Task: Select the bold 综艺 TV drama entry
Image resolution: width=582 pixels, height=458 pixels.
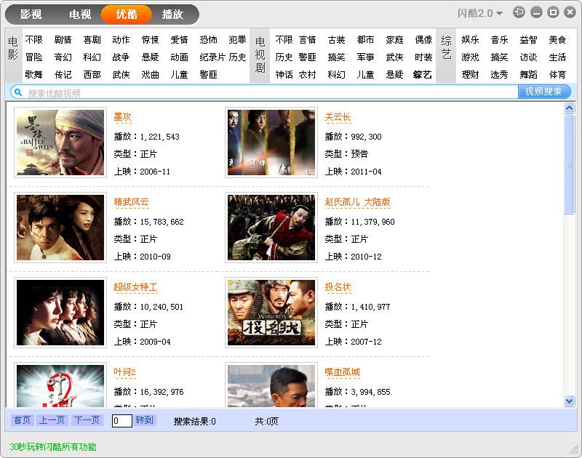Action: pyautogui.click(x=423, y=75)
